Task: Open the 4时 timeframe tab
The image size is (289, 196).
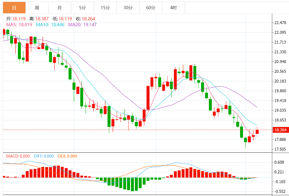Action: [173, 8]
